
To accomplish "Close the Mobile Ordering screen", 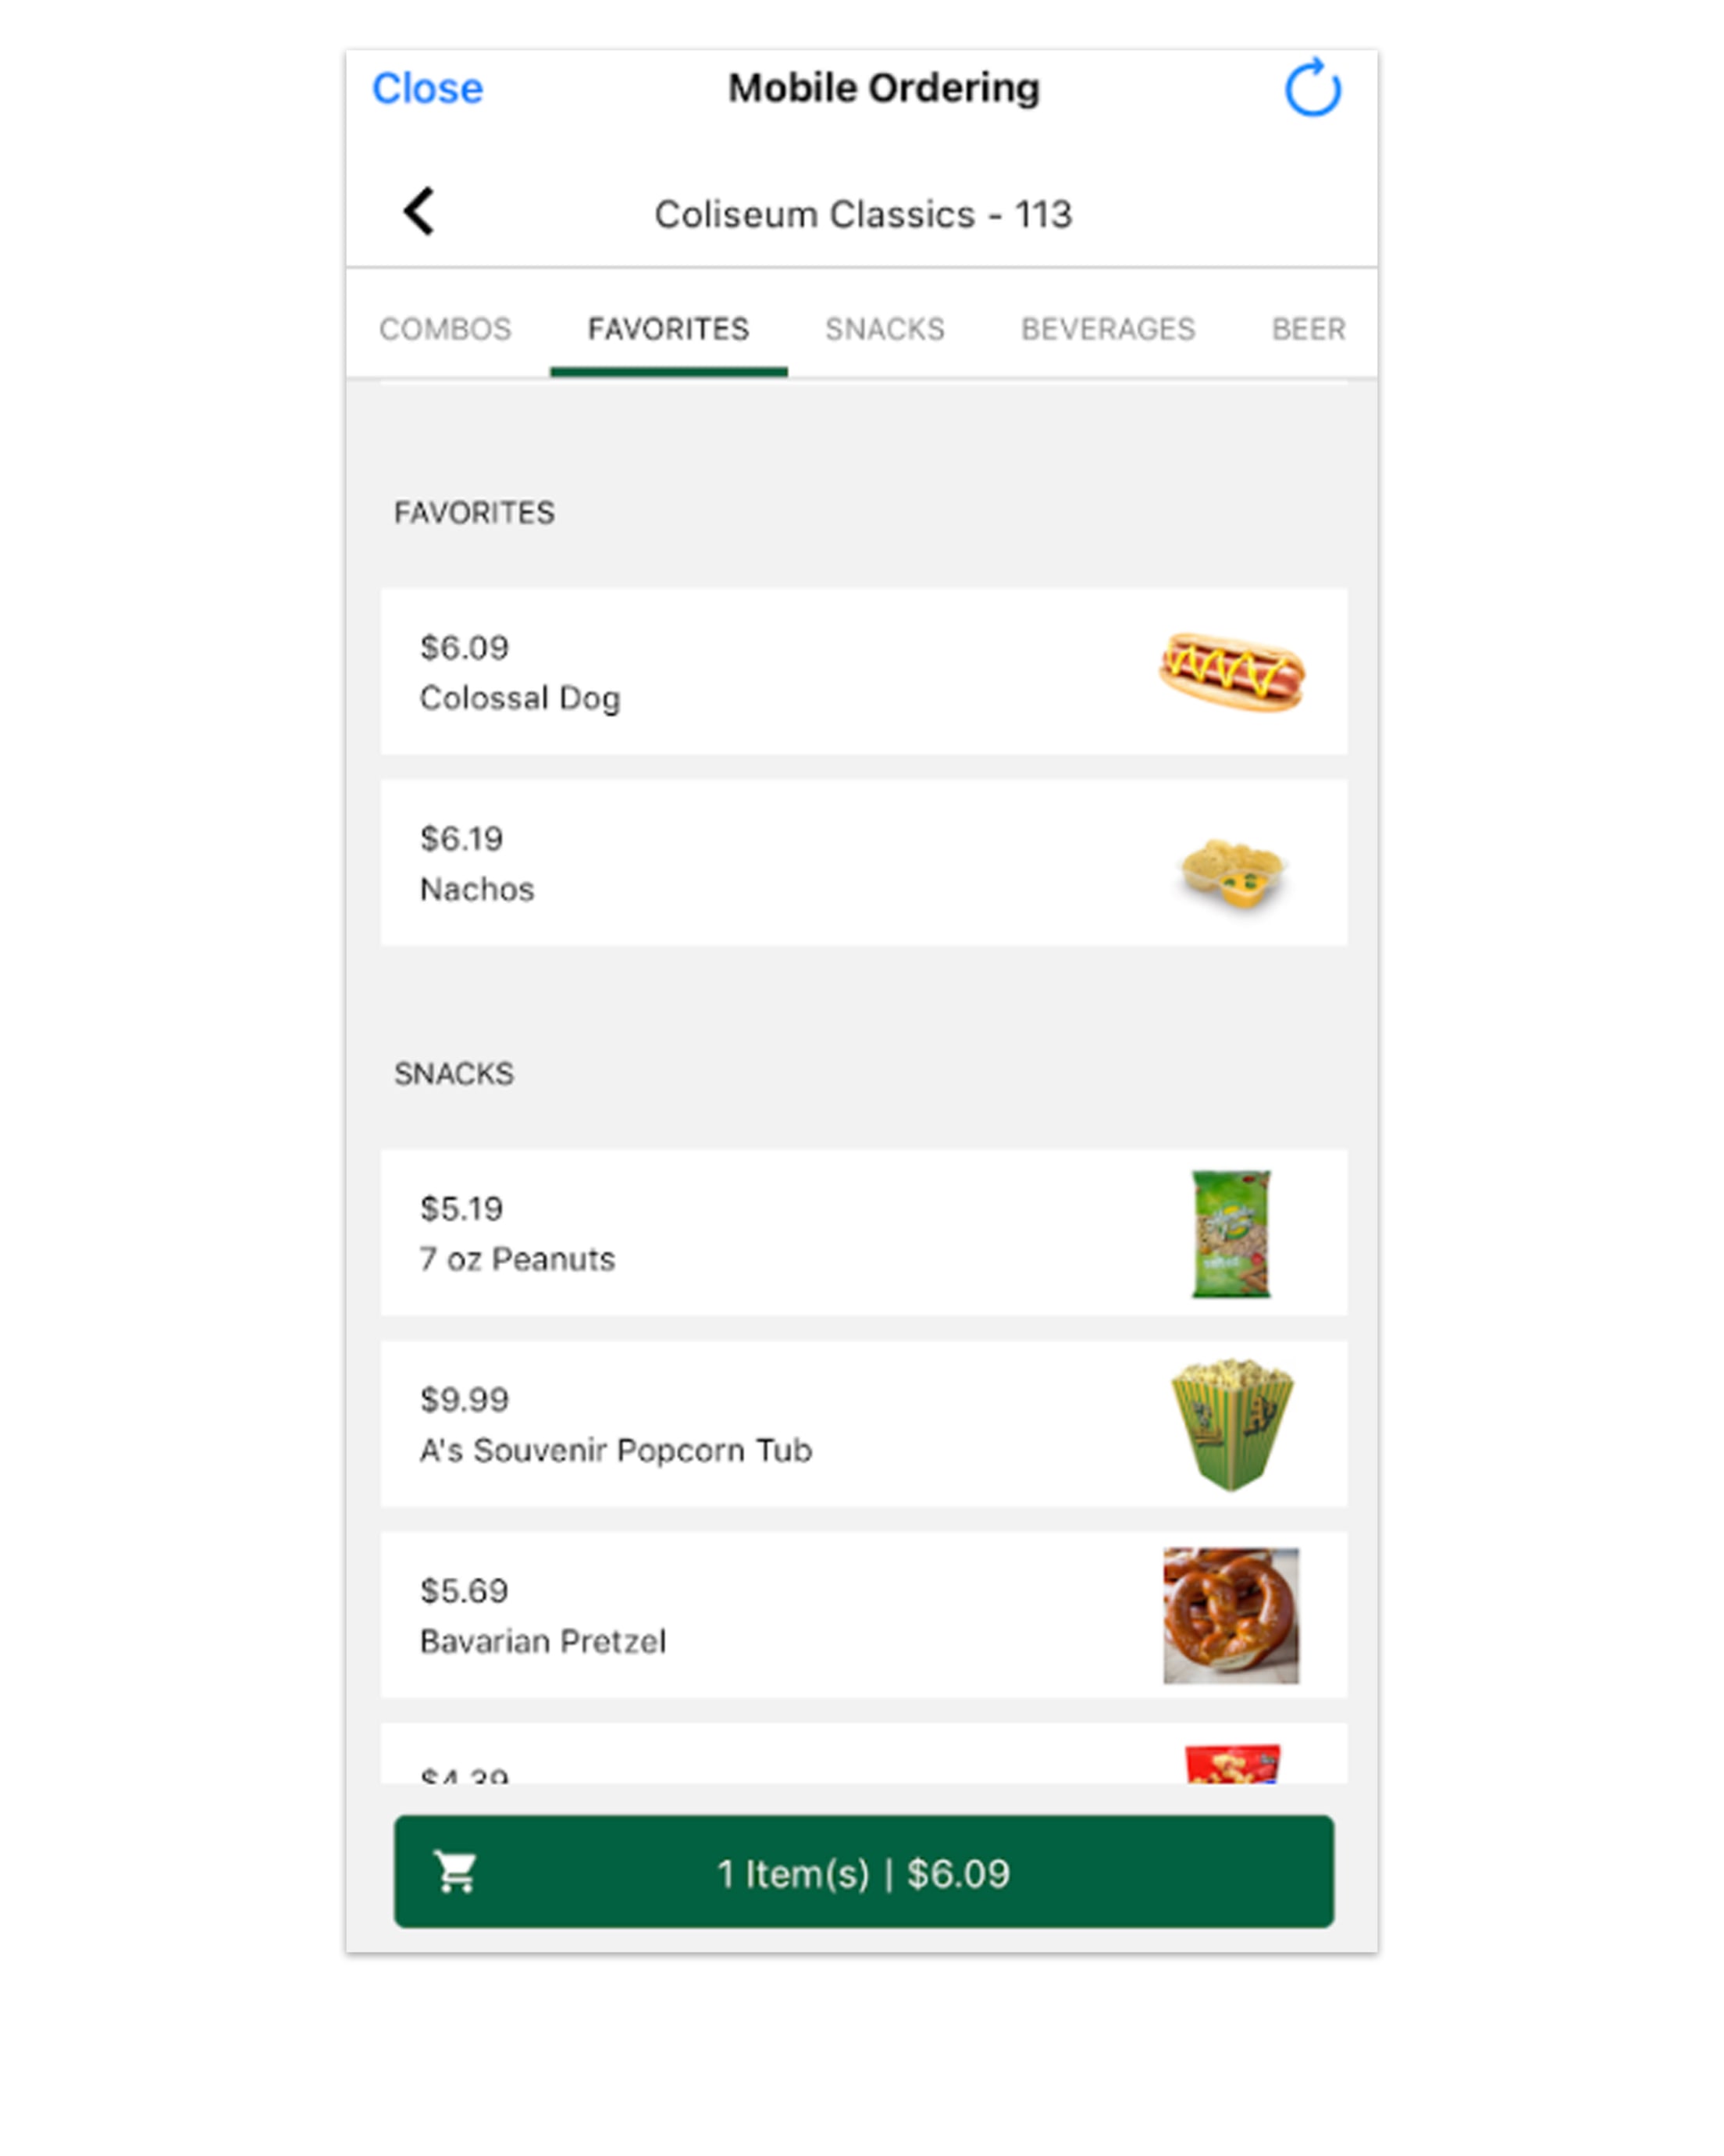I will tap(427, 88).
